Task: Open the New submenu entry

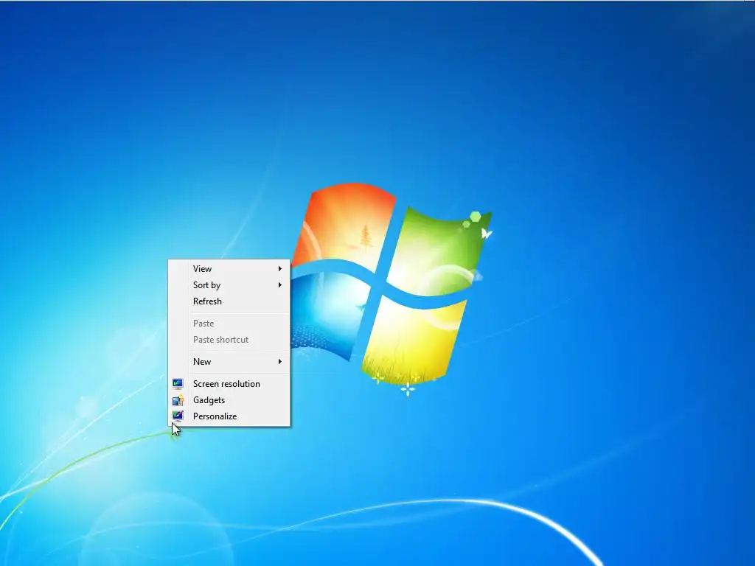Action: pos(229,361)
